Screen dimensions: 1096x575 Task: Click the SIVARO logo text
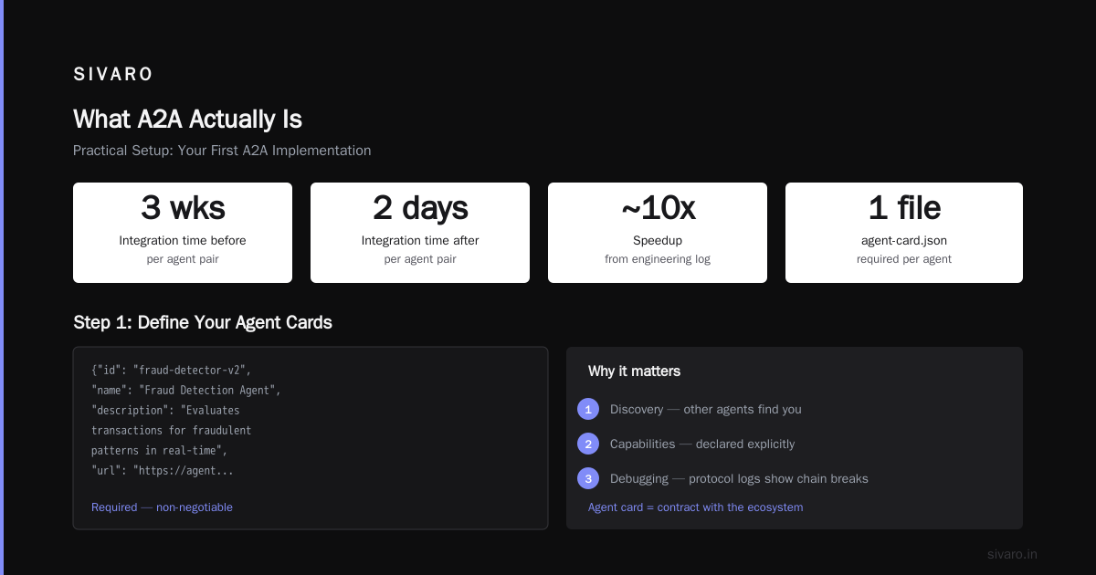113,75
